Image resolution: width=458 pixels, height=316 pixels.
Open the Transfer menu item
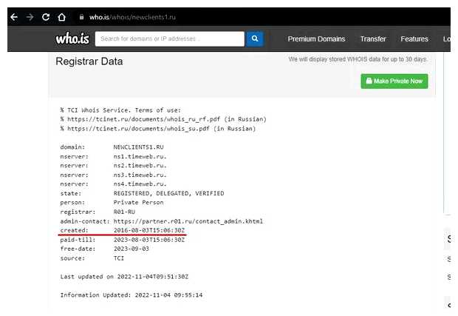373,39
